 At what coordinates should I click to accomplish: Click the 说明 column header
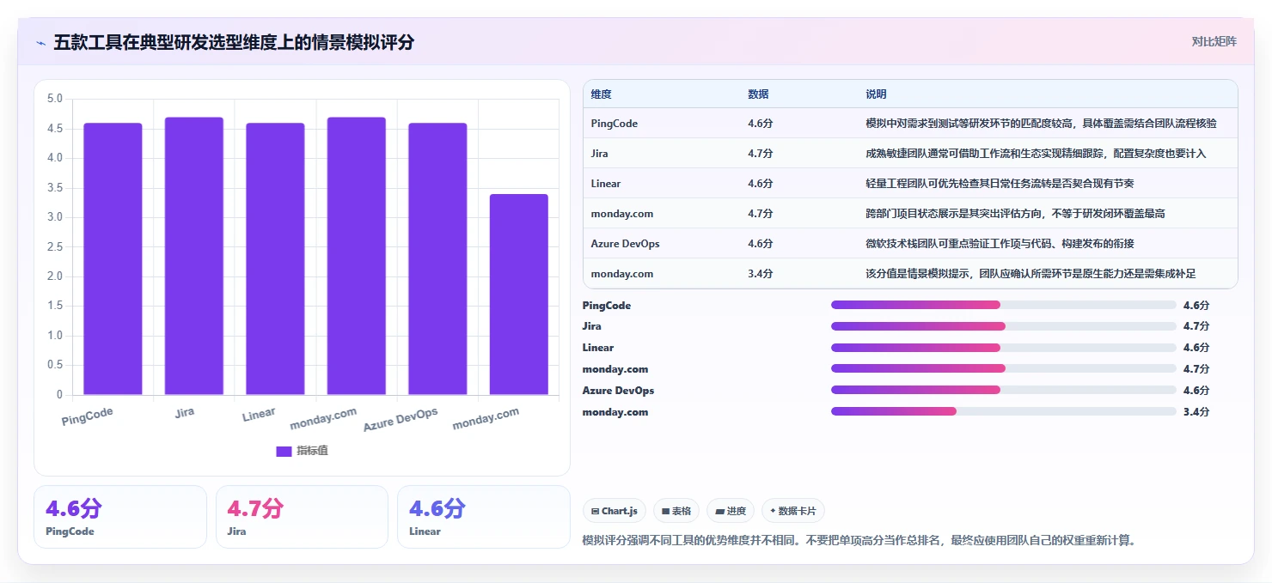[876, 94]
